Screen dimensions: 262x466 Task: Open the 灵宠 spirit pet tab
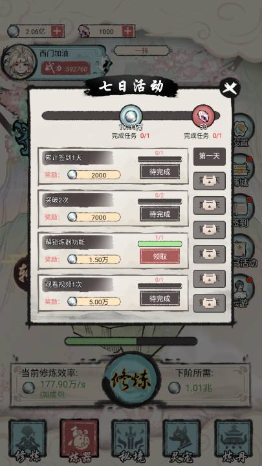pos(182,439)
